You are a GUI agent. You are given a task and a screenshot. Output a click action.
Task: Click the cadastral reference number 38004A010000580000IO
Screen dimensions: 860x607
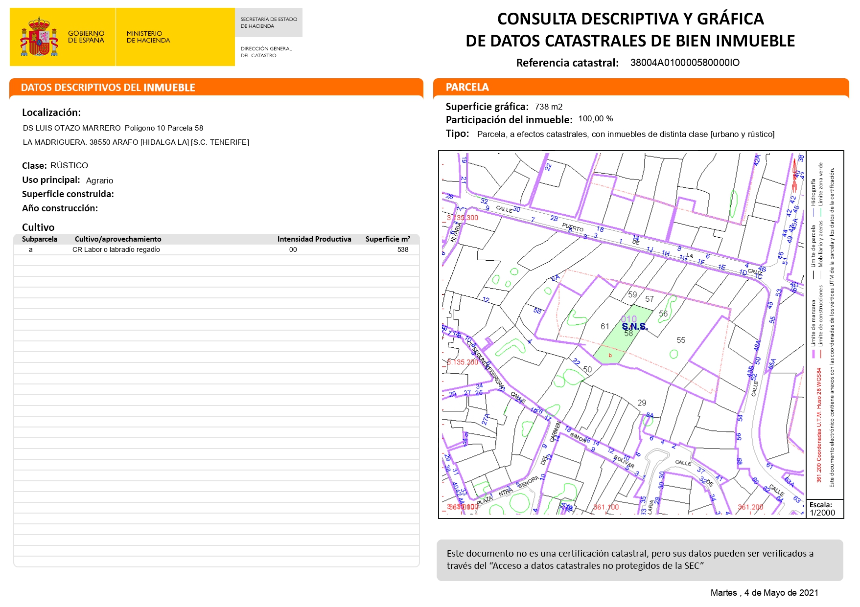click(685, 63)
